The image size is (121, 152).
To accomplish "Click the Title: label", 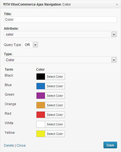I will tap(8, 14).
